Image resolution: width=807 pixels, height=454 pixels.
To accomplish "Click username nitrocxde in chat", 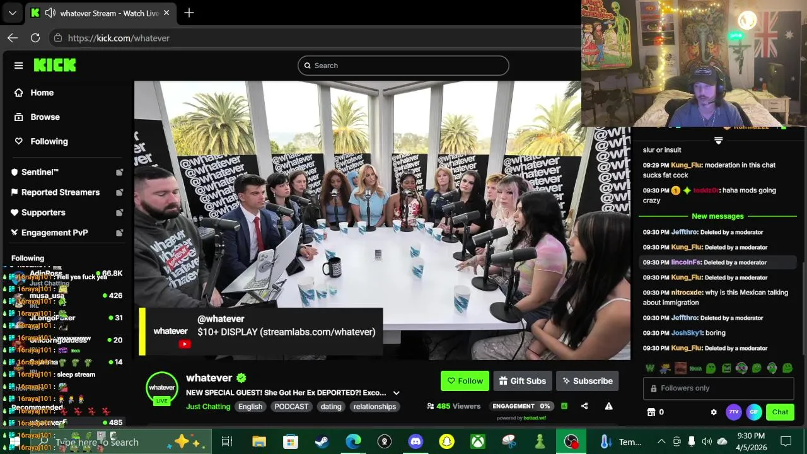I will (x=687, y=293).
